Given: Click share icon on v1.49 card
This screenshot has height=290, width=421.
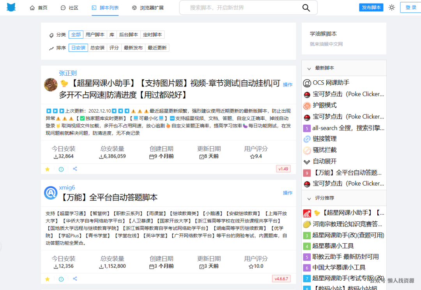Looking at the screenshot, I should click(75, 169).
